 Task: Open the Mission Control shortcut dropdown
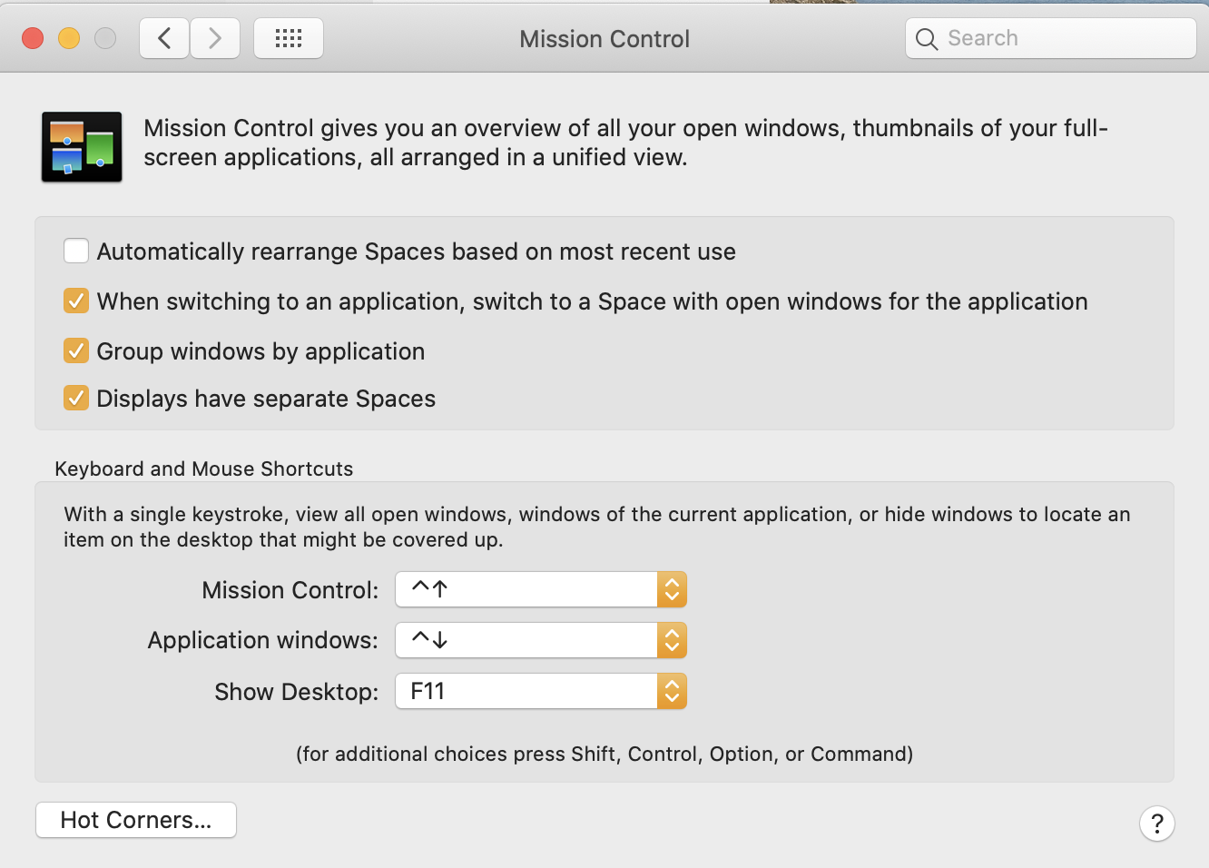click(x=541, y=589)
